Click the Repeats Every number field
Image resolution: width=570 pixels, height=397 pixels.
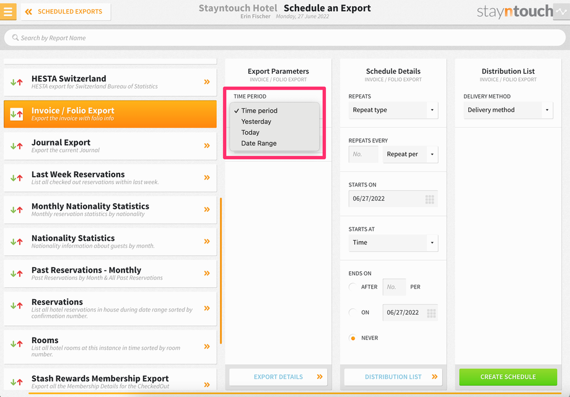tap(363, 154)
